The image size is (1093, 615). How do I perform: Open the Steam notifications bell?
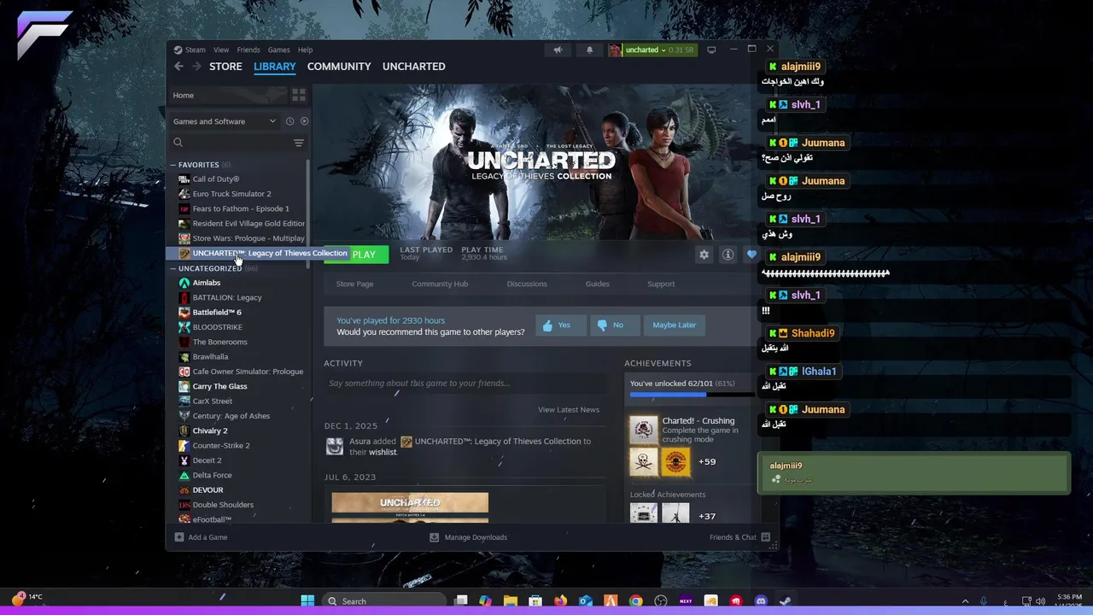point(589,50)
